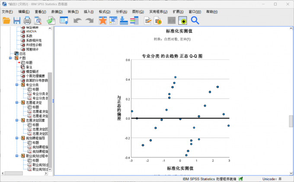Select 共线性诊断 in the outline tree
Screen dimensions: 294x182
34,44
